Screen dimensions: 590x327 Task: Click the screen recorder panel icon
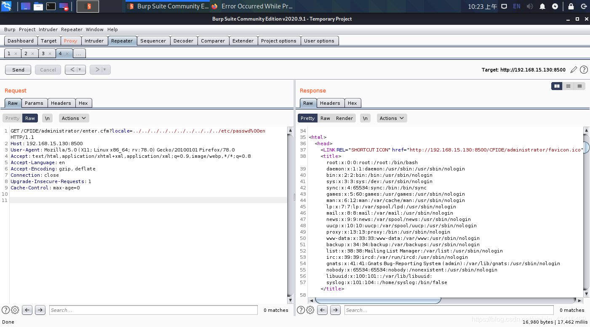coord(64,6)
